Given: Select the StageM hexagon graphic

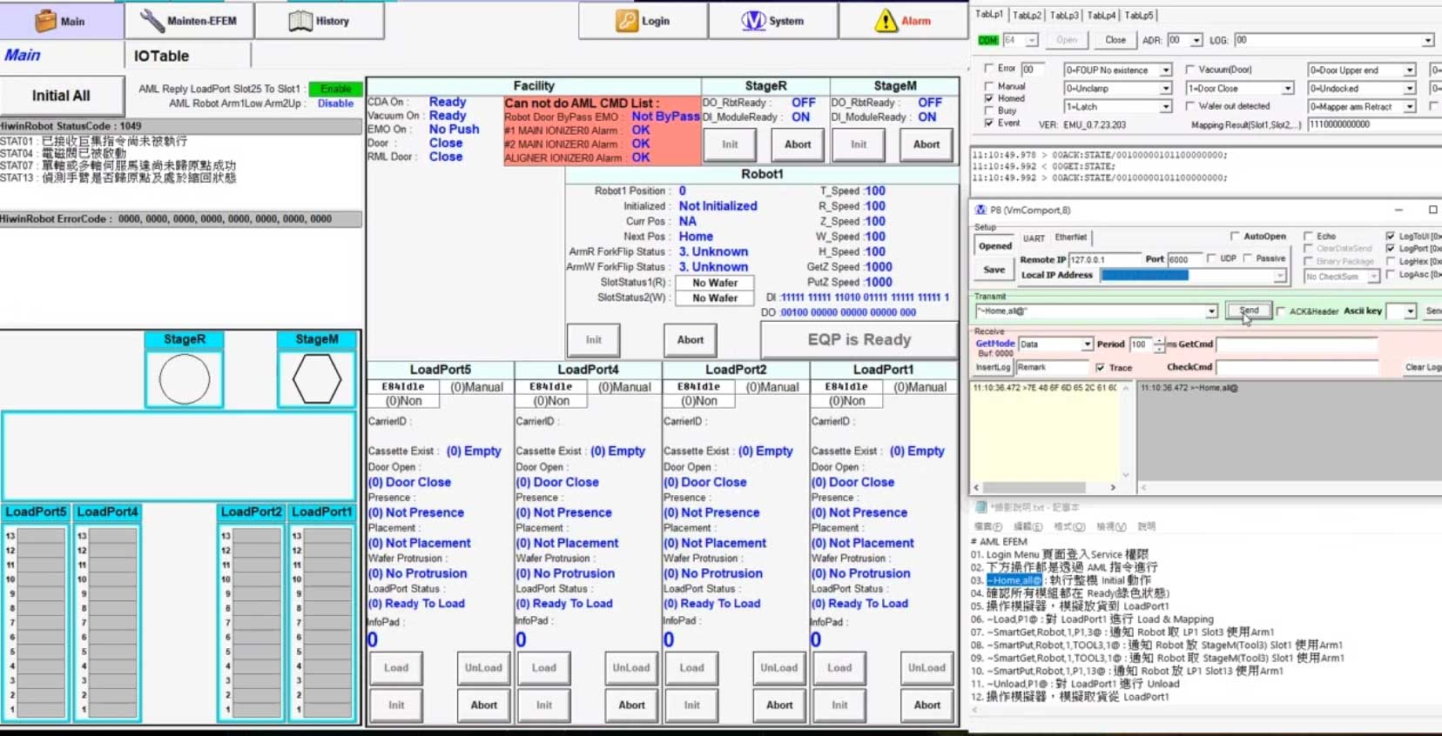Looking at the screenshot, I should (317, 379).
